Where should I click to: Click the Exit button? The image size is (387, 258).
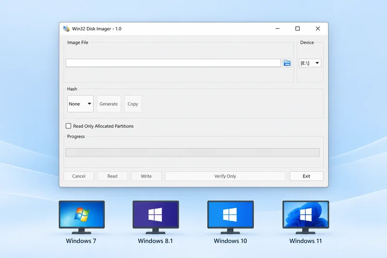[x=306, y=176]
